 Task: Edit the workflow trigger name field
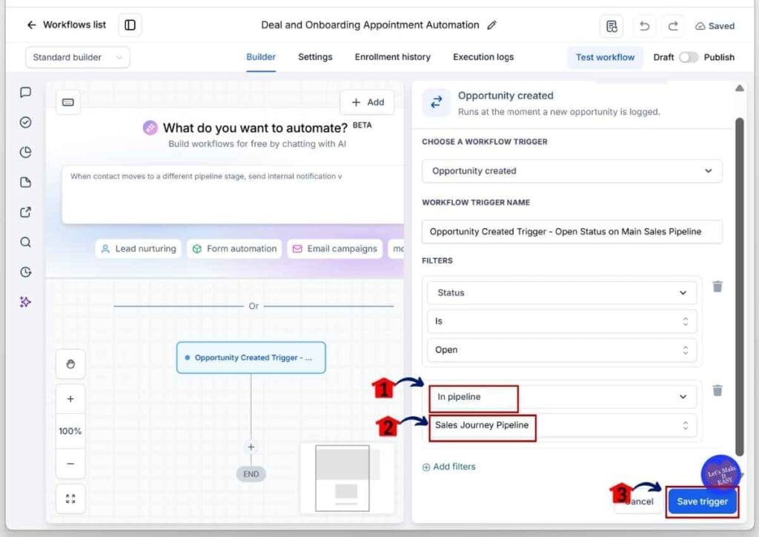(571, 232)
